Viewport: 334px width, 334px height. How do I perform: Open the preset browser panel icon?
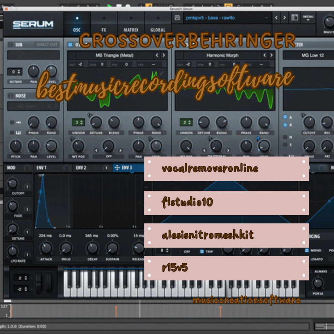point(295,18)
